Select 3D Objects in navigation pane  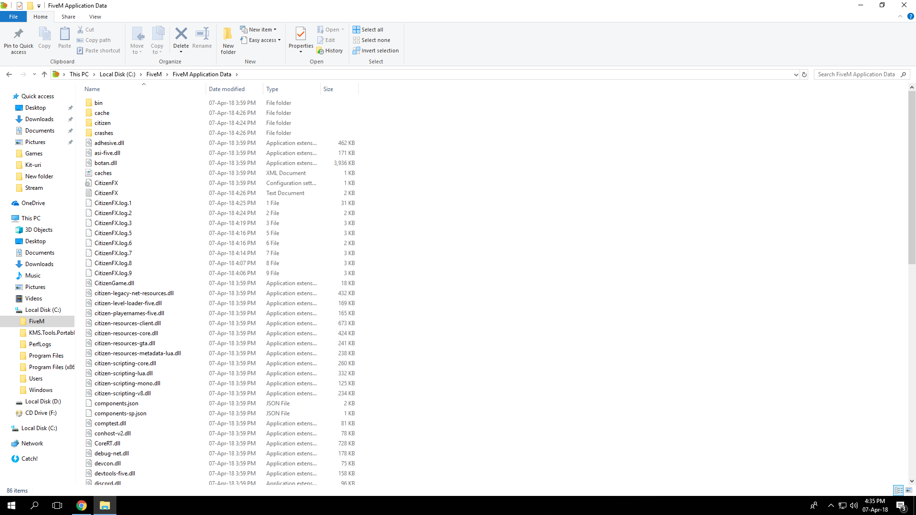(39, 230)
